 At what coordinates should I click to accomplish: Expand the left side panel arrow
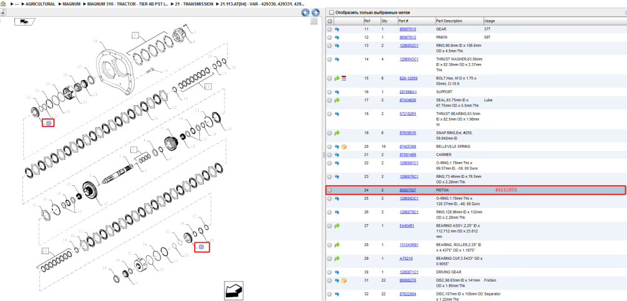pyautogui.click(x=3, y=13)
